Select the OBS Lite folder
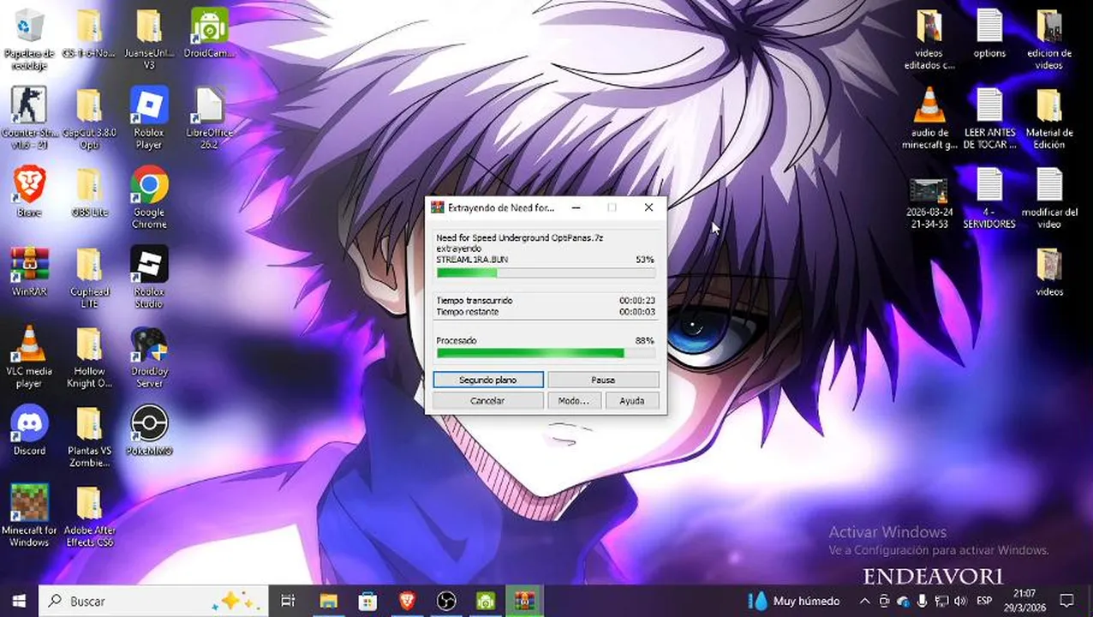 88,192
